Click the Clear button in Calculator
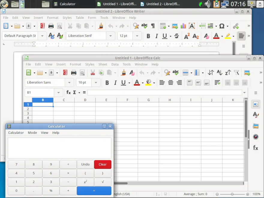 (x=103, y=164)
